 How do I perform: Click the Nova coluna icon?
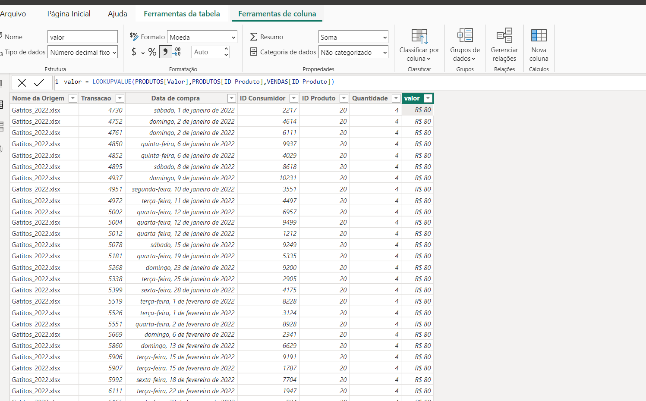539,35
